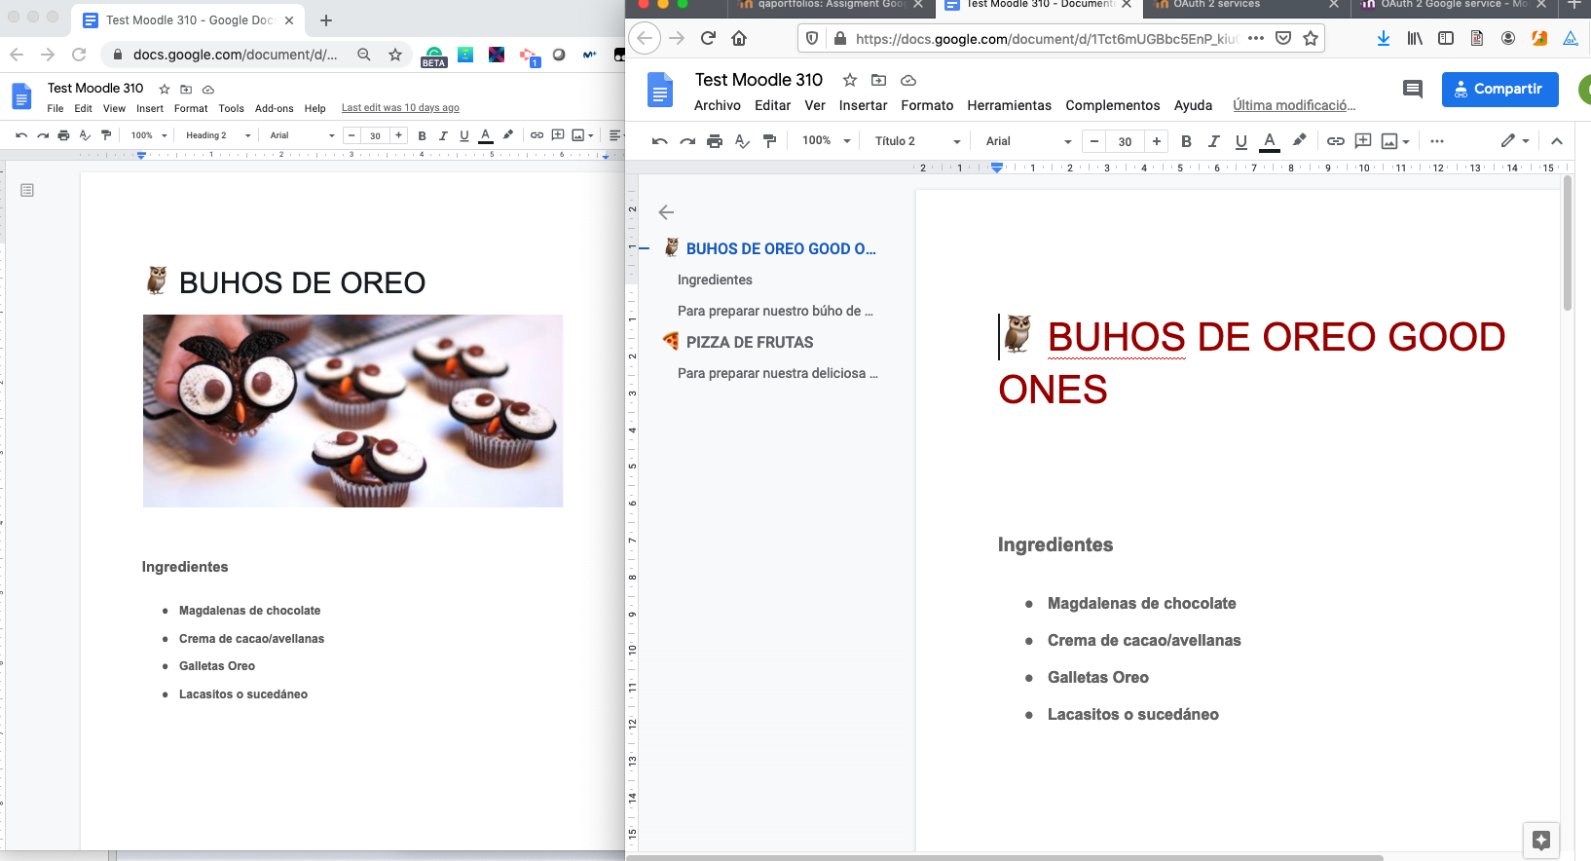Star the document in right Firefox window
Viewport: 1591px width, 861px height.
click(x=850, y=80)
